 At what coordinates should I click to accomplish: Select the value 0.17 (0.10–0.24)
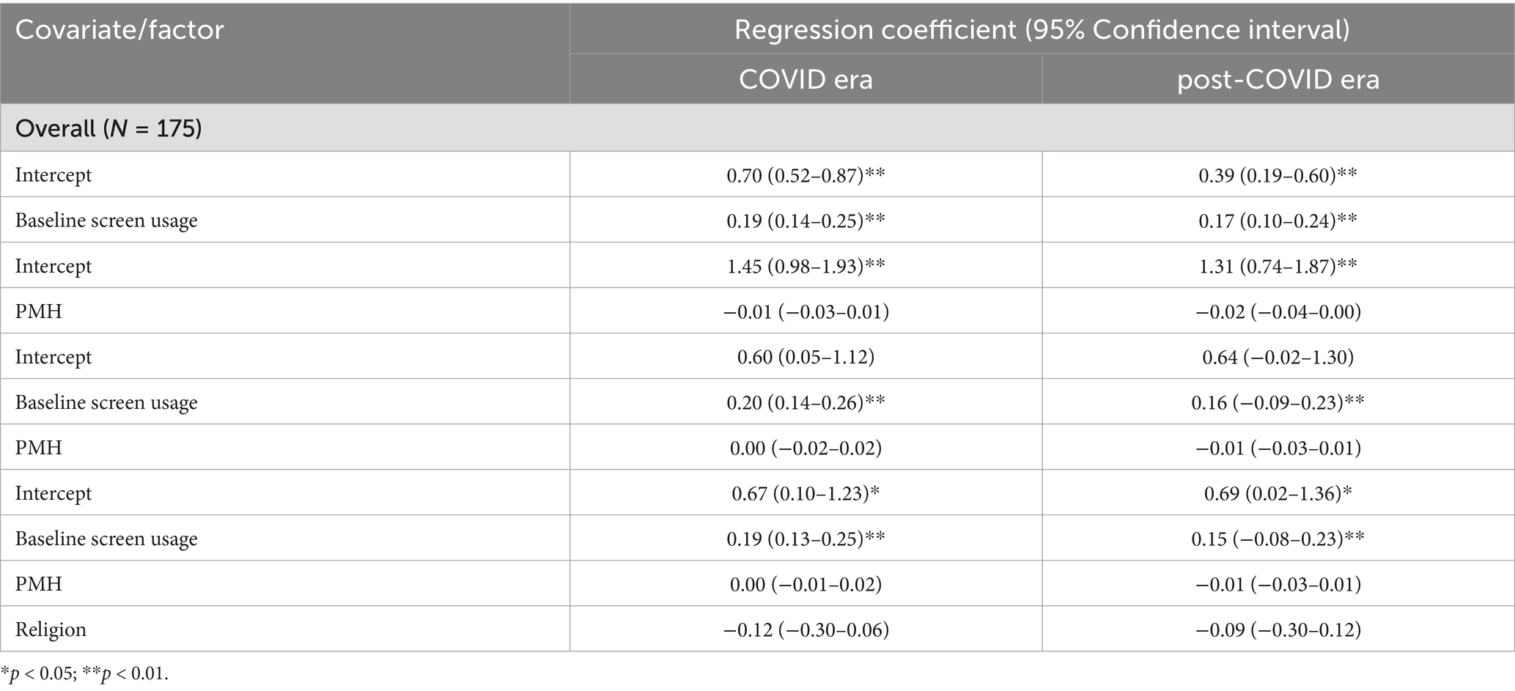[x=1278, y=221]
